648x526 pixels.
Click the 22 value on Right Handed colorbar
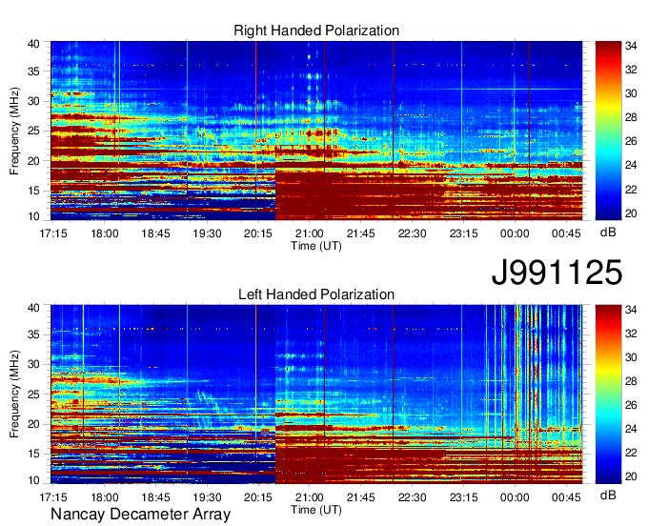pyautogui.click(x=632, y=190)
